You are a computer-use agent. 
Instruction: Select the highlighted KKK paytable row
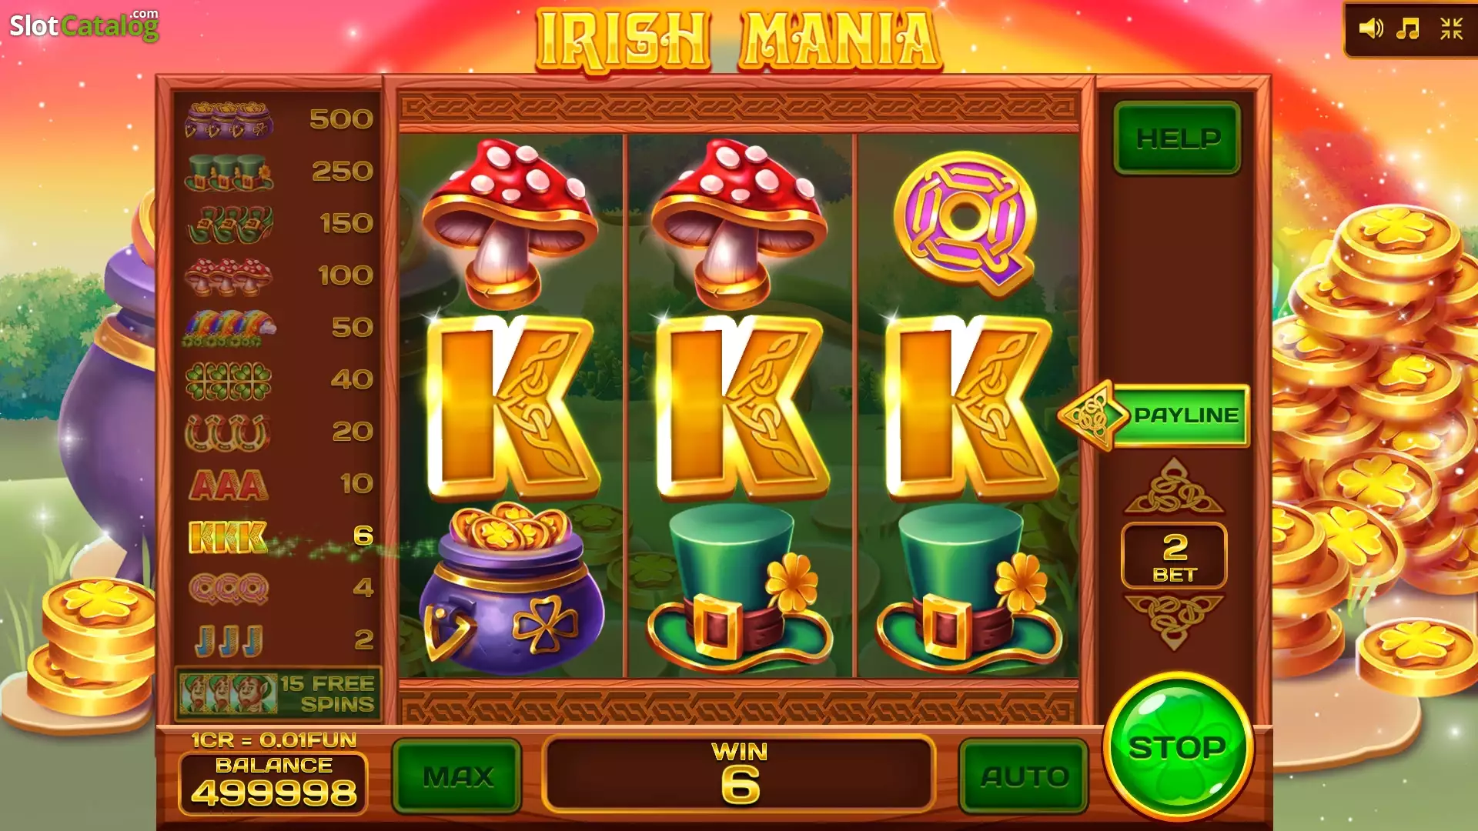tap(280, 536)
